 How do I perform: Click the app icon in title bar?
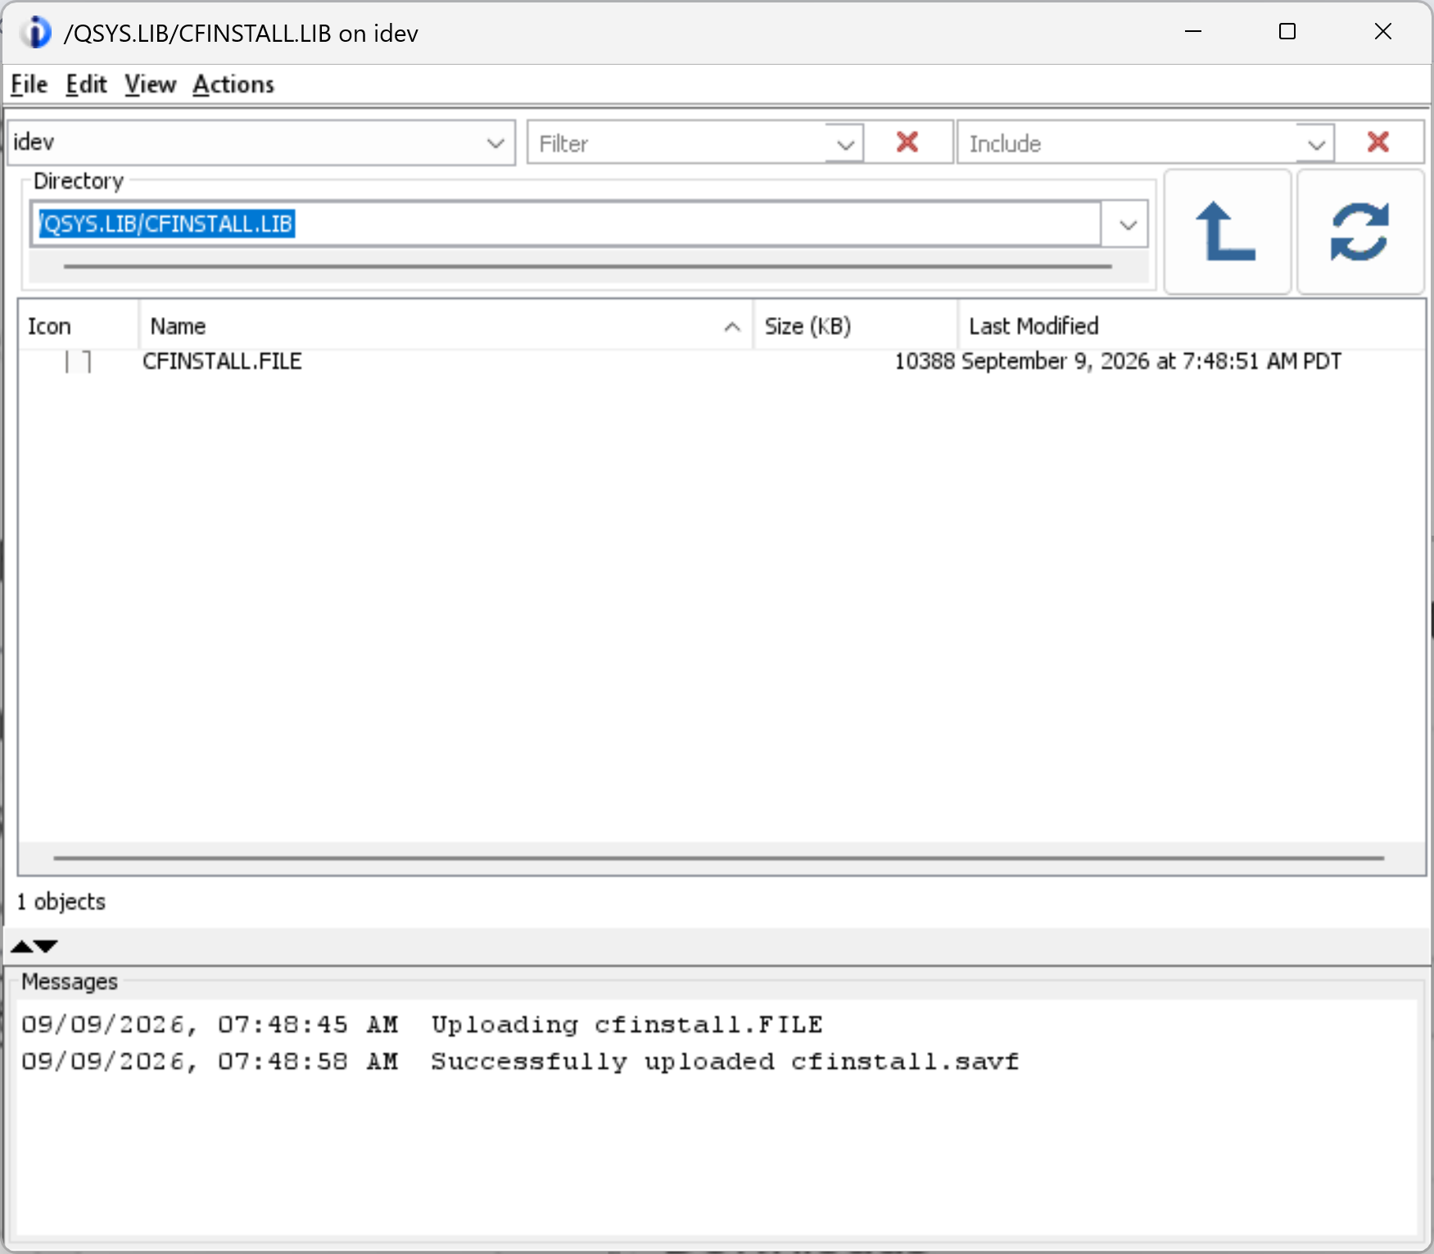click(x=35, y=33)
